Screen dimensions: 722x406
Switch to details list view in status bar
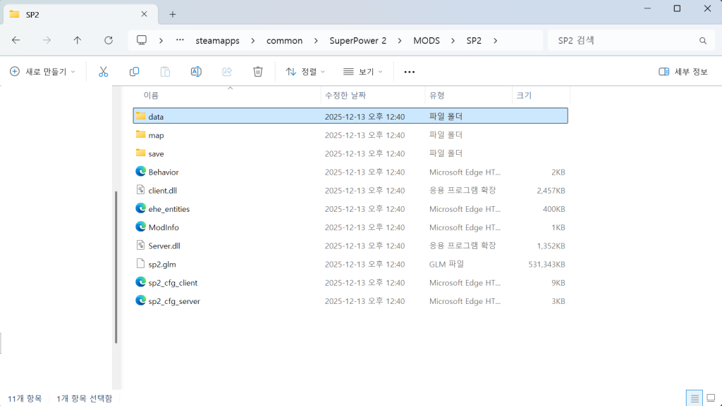click(x=695, y=398)
